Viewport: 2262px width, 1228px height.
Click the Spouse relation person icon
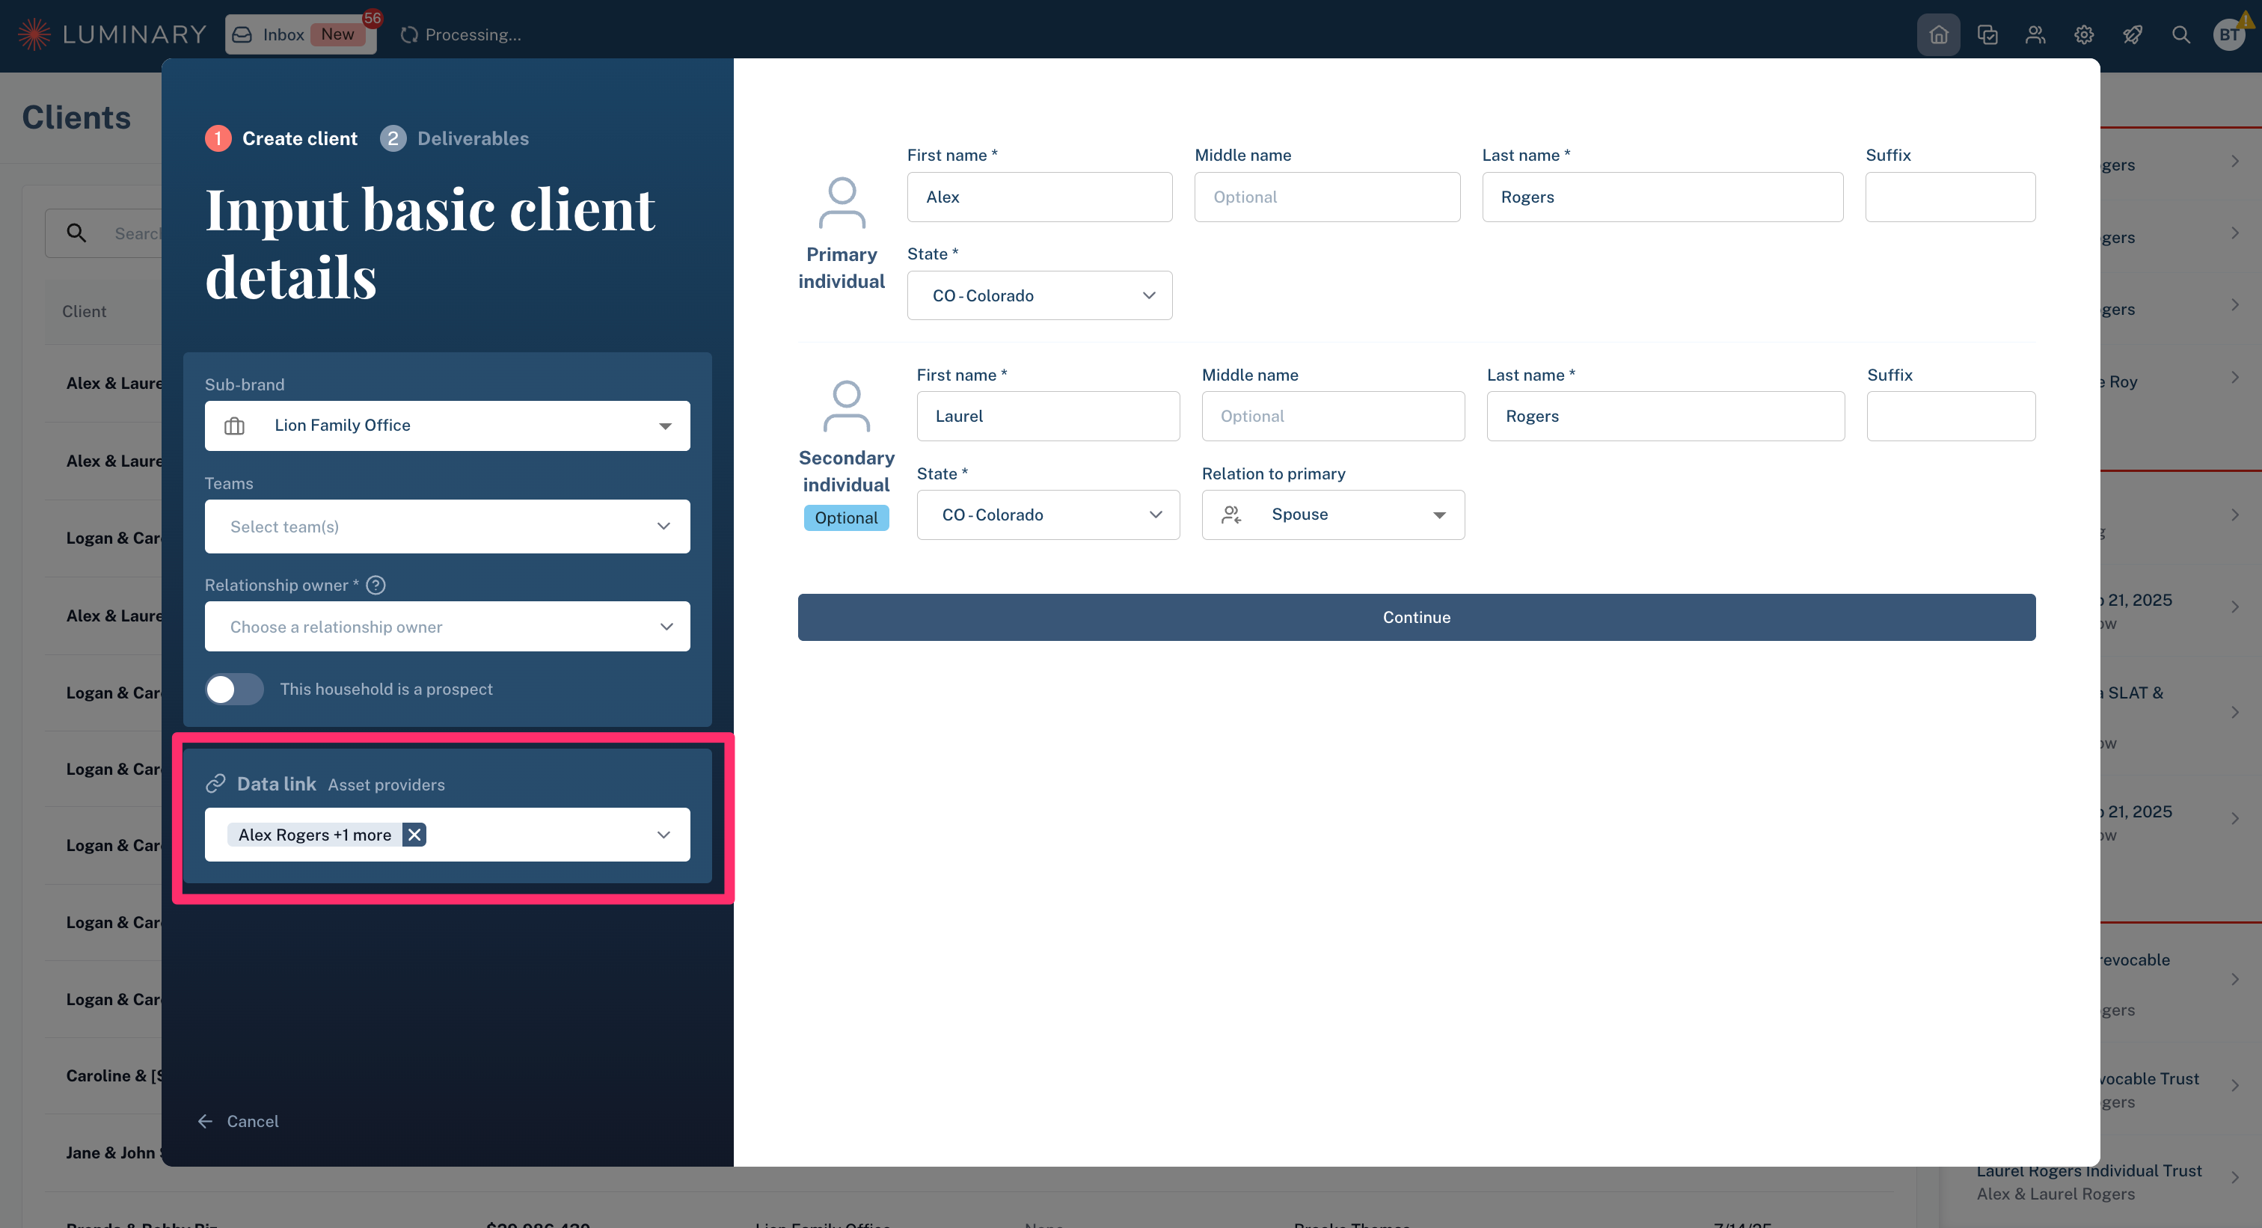point(1232,515)
